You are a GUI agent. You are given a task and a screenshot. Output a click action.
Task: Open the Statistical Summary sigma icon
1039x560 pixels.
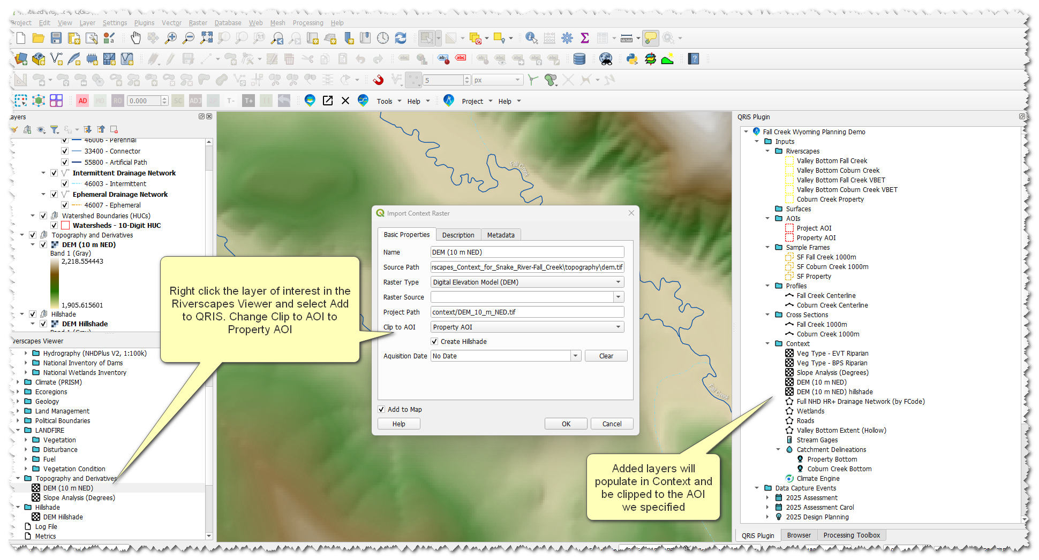coord(585,38)
